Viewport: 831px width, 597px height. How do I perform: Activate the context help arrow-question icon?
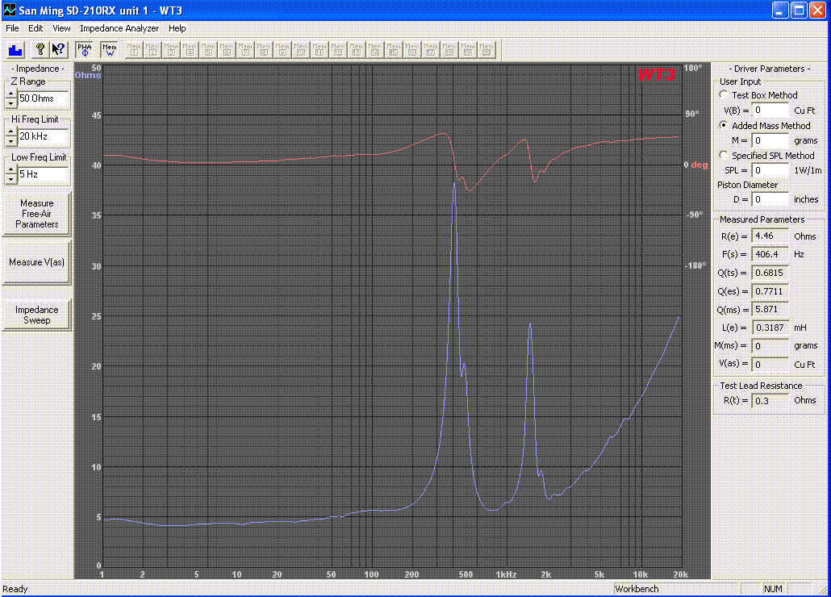[x=58, y=50]
